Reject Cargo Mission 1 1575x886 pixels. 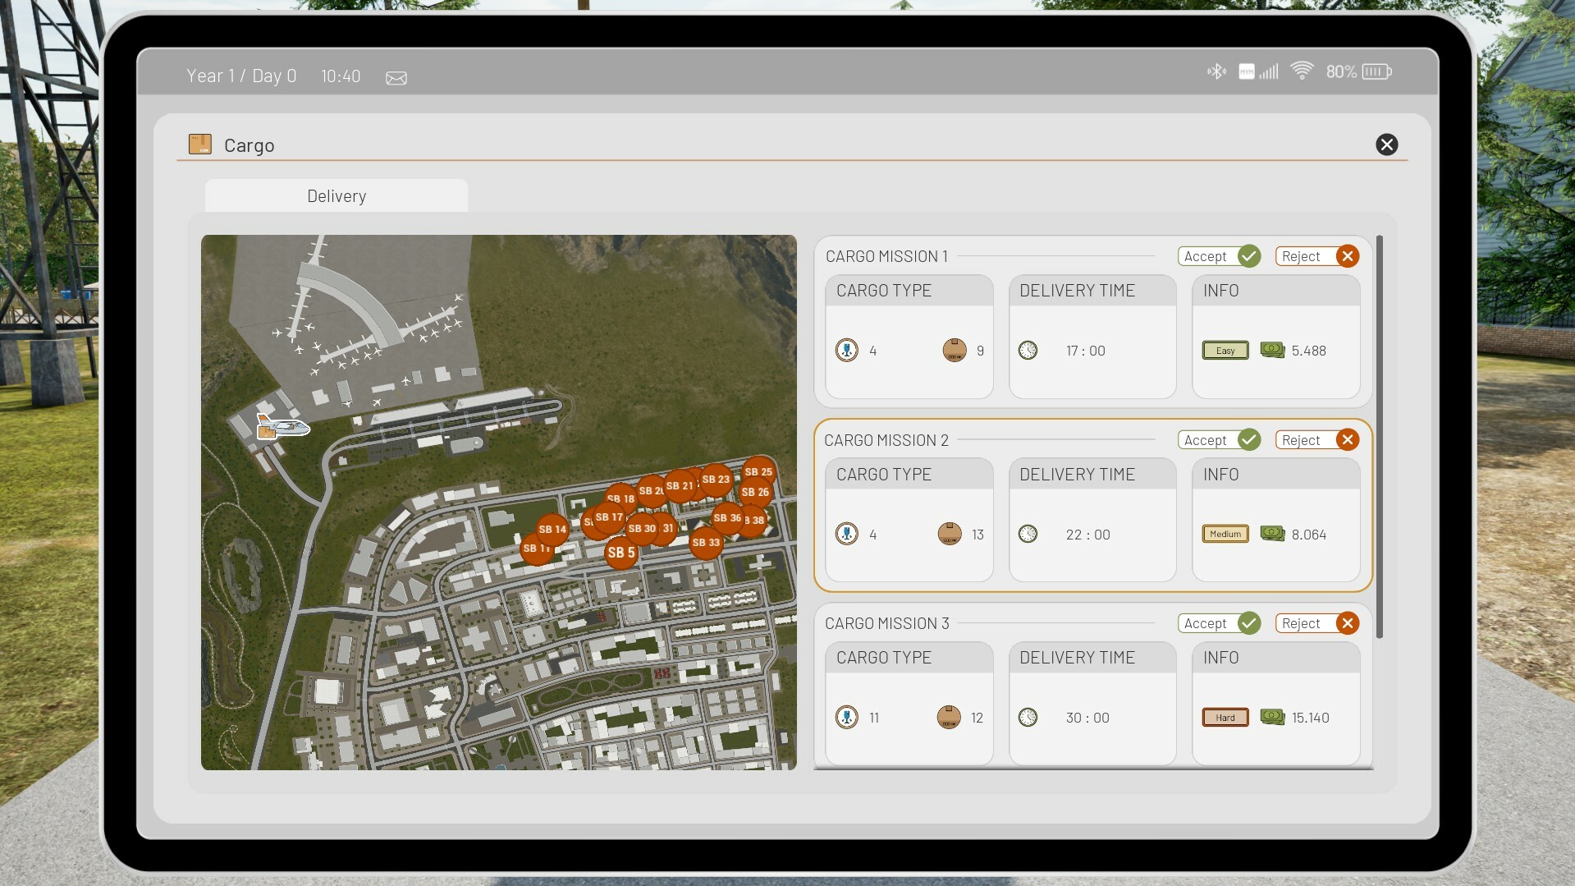click(x=1316, y=256)
